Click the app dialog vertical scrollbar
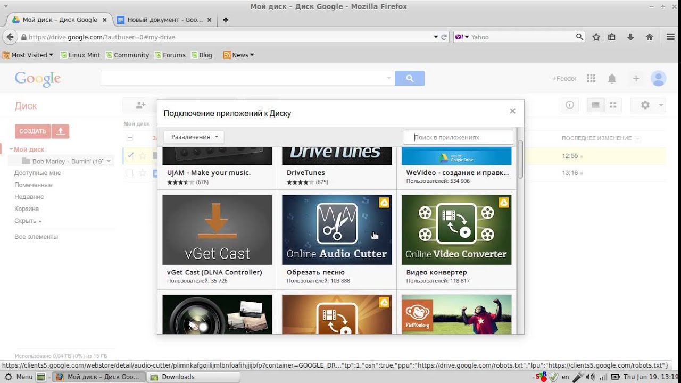This screenshot has height=383, width=681. pyautogui.click(x=520, y=160)
